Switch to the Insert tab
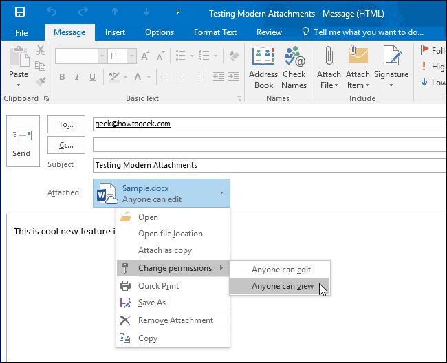This screenshot has width=447, height=363. (x=115, y=32)
